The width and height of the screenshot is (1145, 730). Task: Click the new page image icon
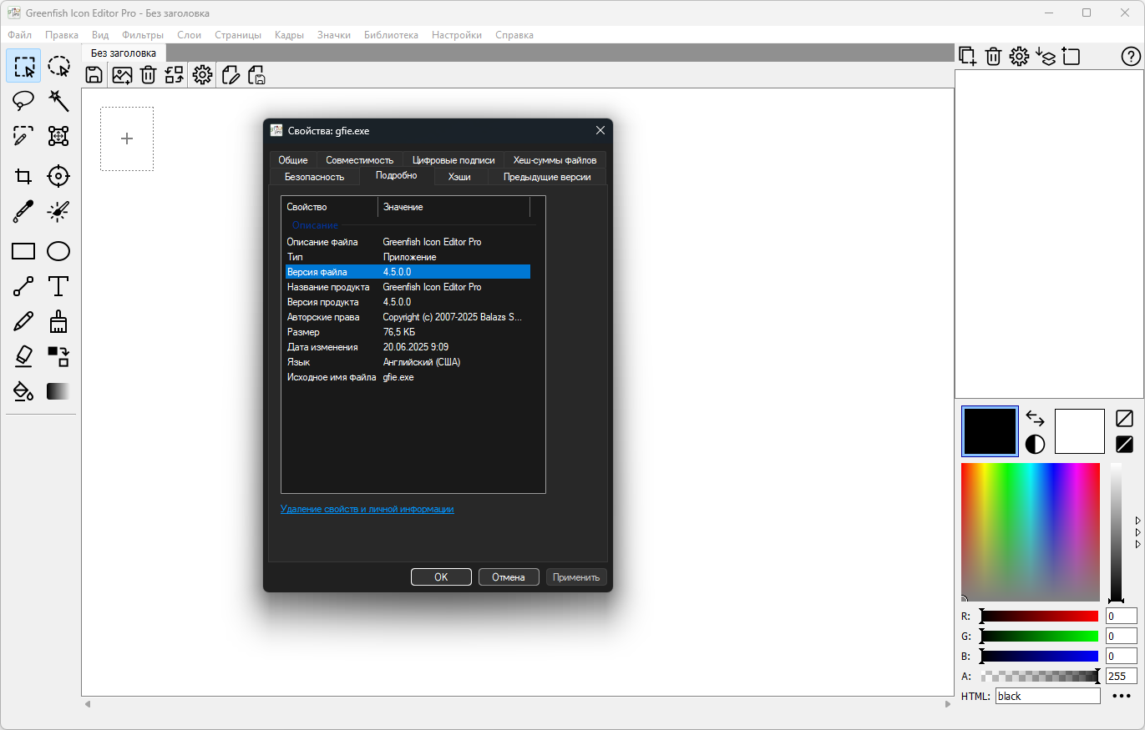(x=122, y=75)
